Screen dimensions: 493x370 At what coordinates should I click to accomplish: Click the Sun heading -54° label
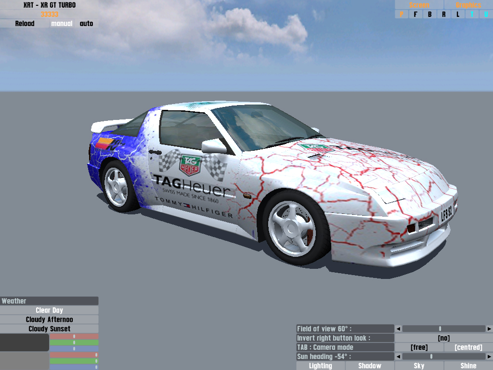tap(345, 357)
